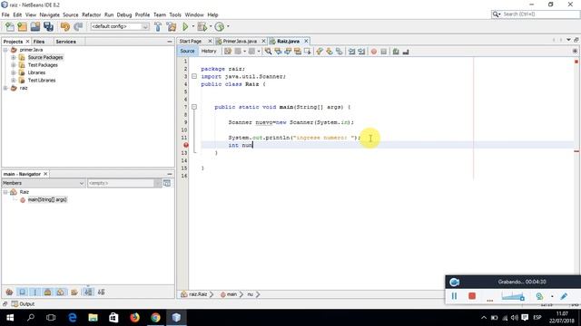
Task: Expand the Libraries node
Action: click(x=14, y=72)
